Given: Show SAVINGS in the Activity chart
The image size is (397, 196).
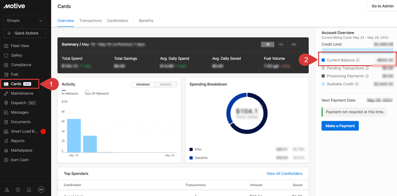Looking at the screenshot, I should pos(166,84).
